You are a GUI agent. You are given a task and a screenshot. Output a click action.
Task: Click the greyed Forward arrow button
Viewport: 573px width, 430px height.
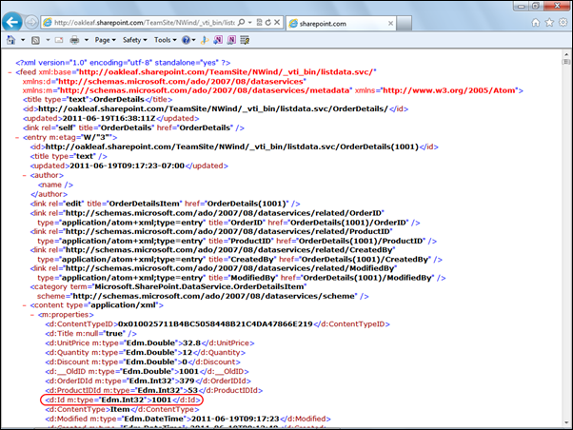(x=31, y=23)
